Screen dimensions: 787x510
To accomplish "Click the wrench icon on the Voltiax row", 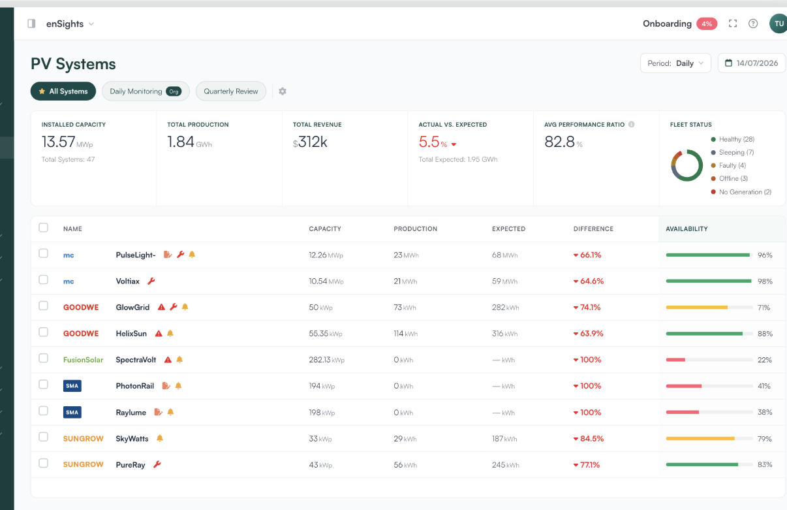I will pyautogui.click(x=151, y=281).
